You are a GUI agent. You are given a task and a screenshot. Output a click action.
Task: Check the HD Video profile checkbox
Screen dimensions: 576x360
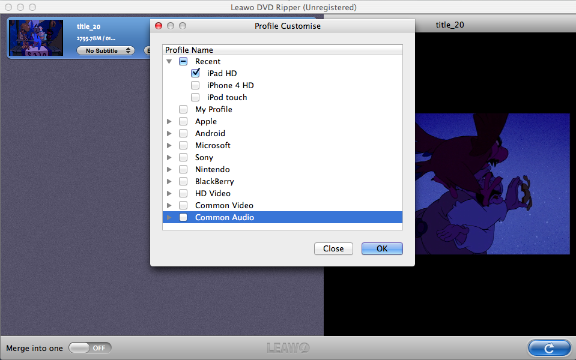183,193
